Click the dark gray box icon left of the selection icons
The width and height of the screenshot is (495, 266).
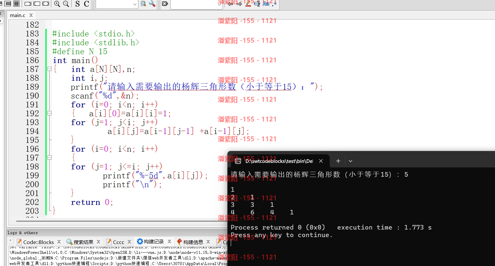pyautogui.click(x=16, y=4)
